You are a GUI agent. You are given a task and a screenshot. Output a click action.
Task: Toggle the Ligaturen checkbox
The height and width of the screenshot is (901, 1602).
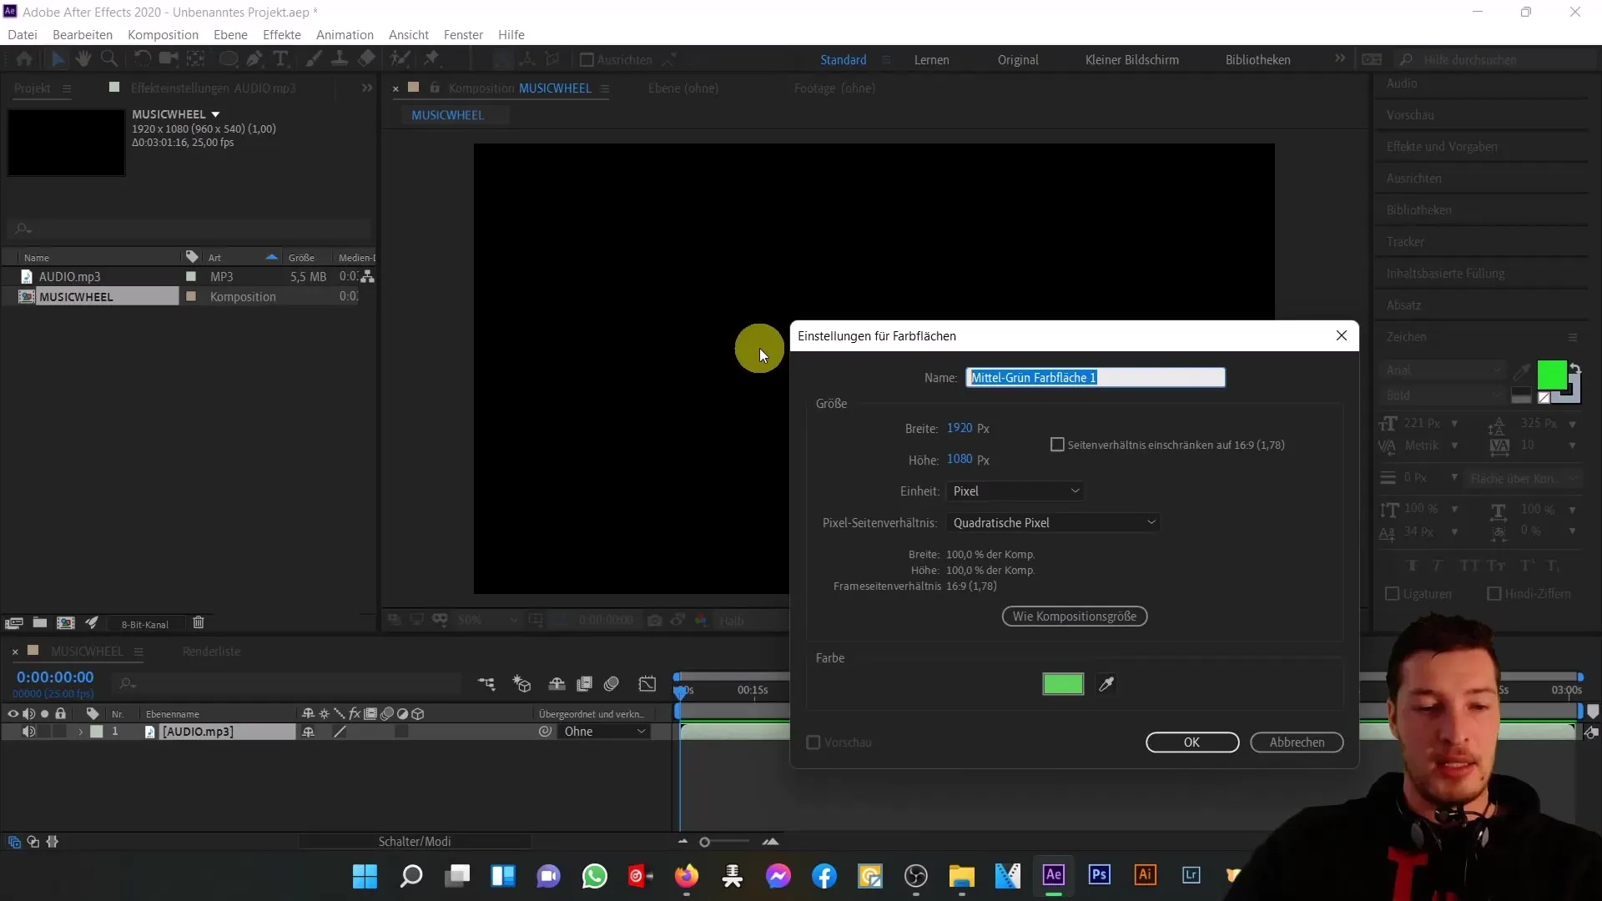coord(1392,594)
